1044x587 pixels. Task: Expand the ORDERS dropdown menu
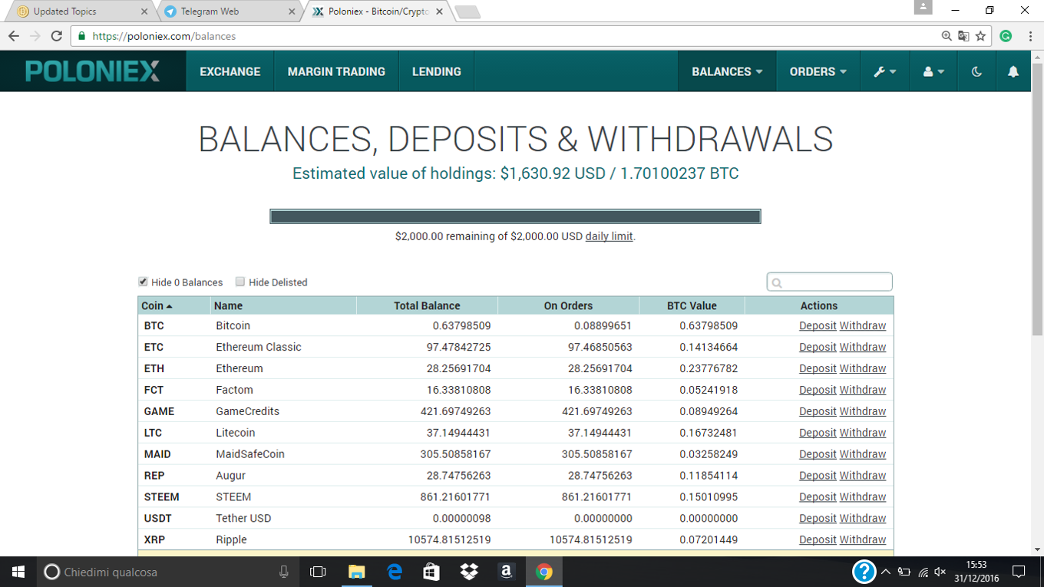click(818, 71)
